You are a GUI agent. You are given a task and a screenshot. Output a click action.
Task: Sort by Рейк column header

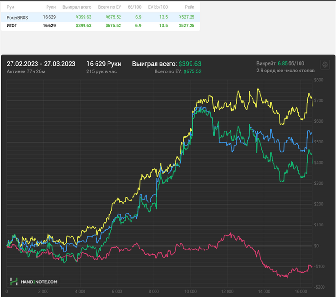190,7
